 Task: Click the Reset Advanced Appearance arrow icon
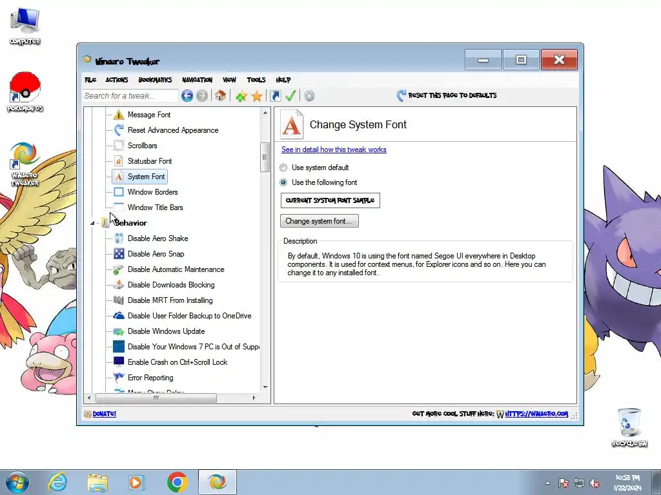coord(119,130)
